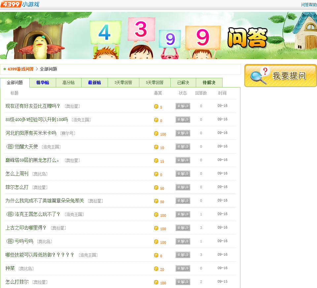Open question 怎么上周刊
317x288 pixels.
17,174
